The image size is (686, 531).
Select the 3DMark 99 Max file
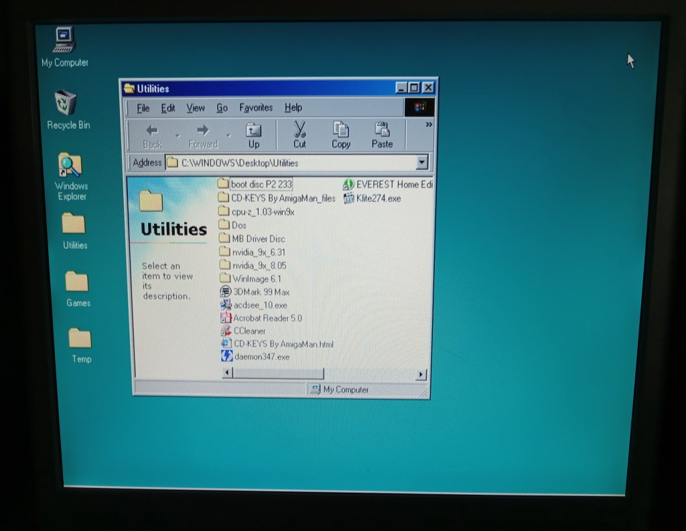click(260, 292)
